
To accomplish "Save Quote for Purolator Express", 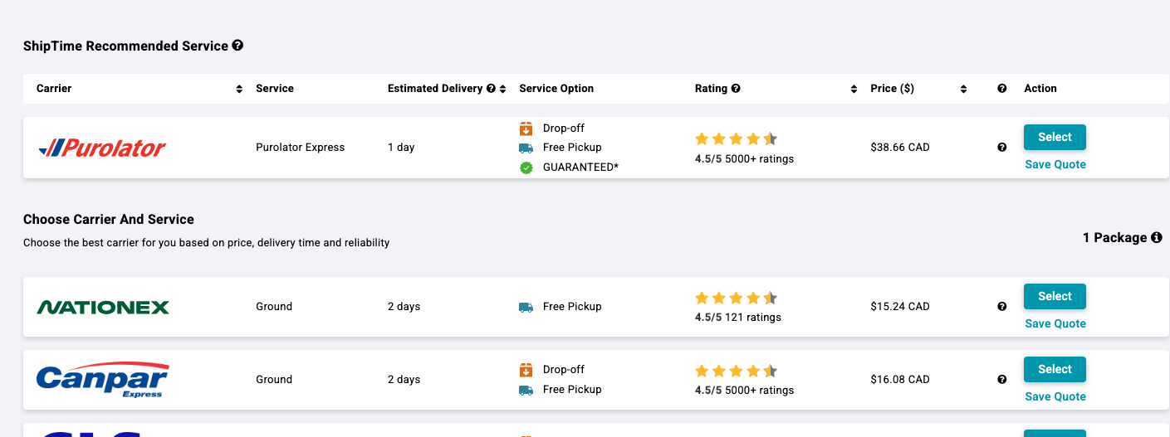I will 1055,164.
